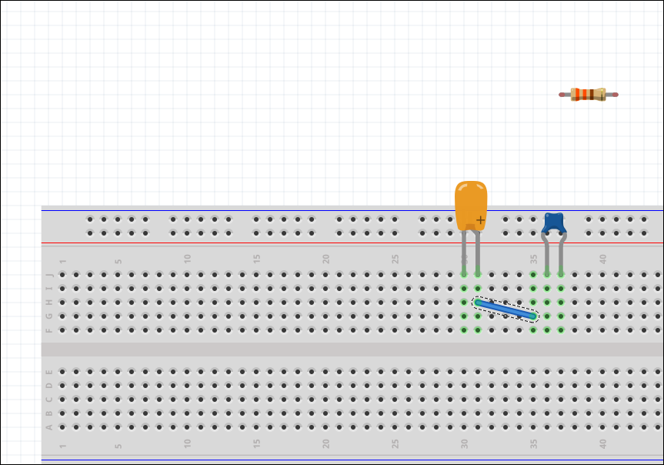
Task: Click row label A on breadboard
Action: [49, 427]
